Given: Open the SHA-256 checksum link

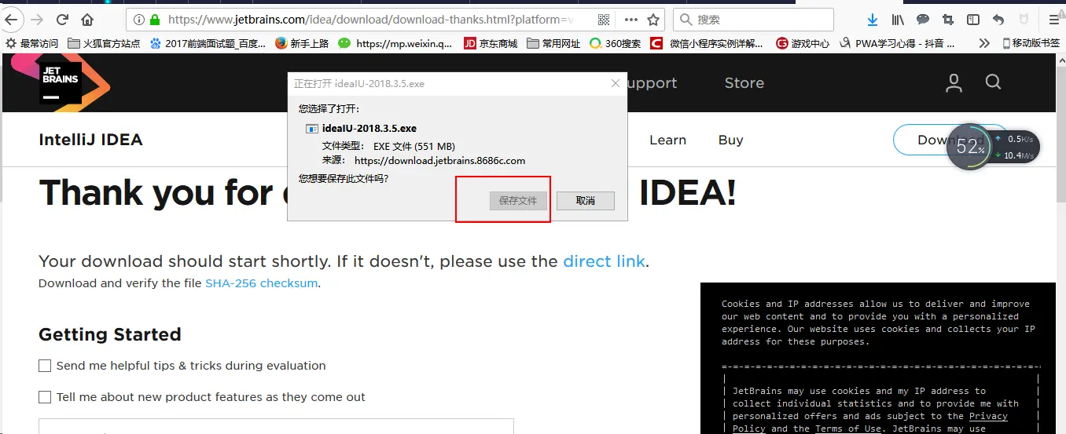Looking at the screenshot, I should [x=262, y=283].
